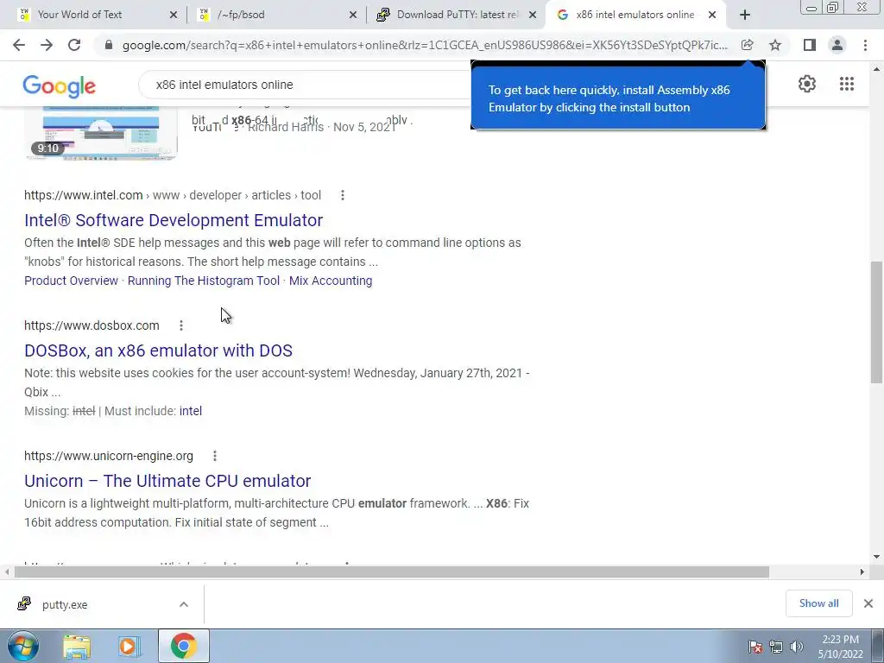Screen dimensions: 884x663
Task: Follow the Product Overview sitelink
Action: pos(71,281)
